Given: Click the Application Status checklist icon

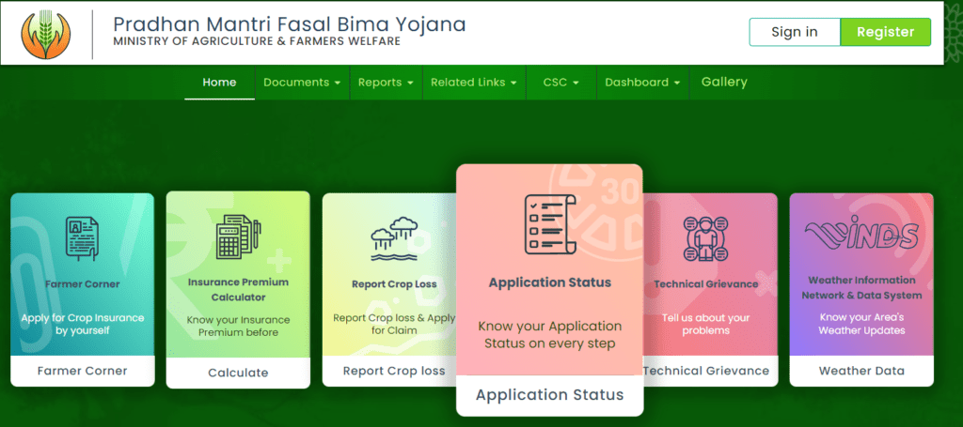Looking at the screenshot, I should (x=549, y=224).
